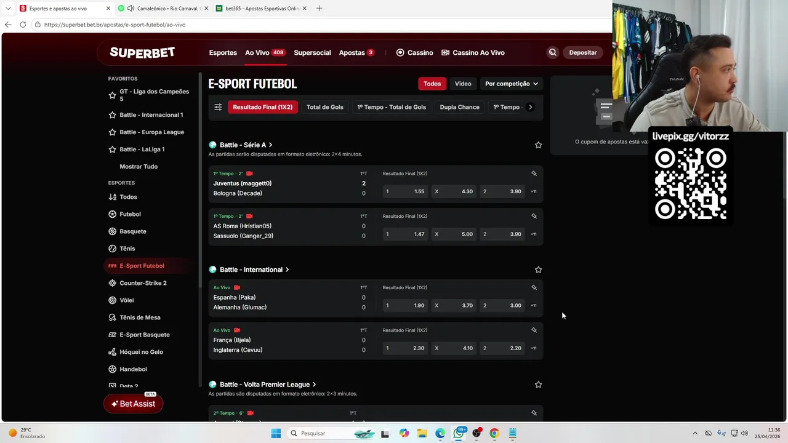The width and height of the screenshot is (788, 443).
Task: Select Counter-Strike 2 in sports sidebar
Action: click(143, 283)
